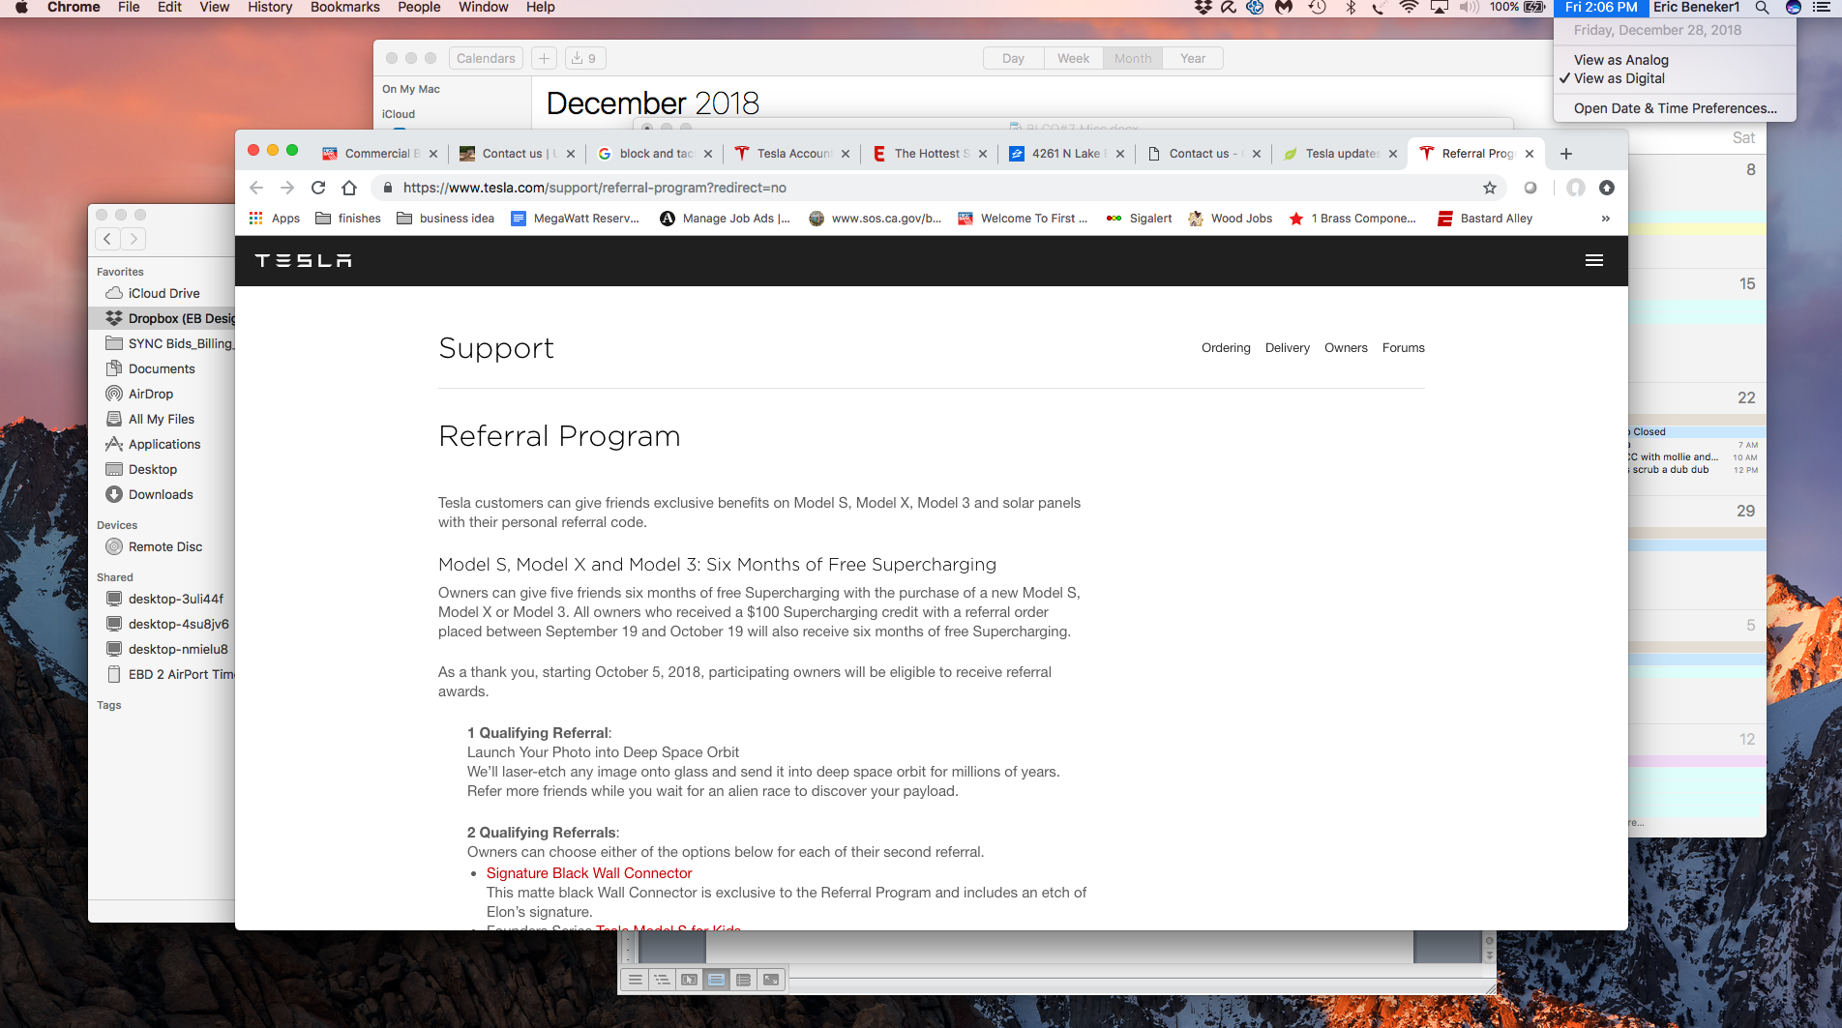1842x1028 pixels.
Task: Open Wi-Fi status menu
Action: pos(1409,8)
